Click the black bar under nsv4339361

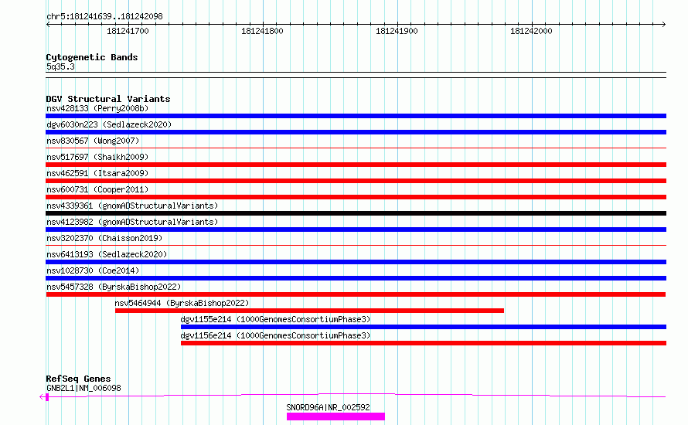[356, 213]
